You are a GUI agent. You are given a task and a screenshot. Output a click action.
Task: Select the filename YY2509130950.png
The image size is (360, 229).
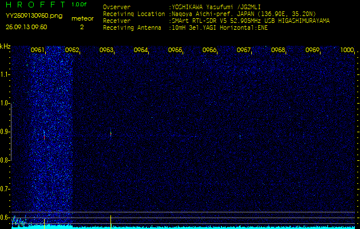pyautogui.click(x=34, y=15)
